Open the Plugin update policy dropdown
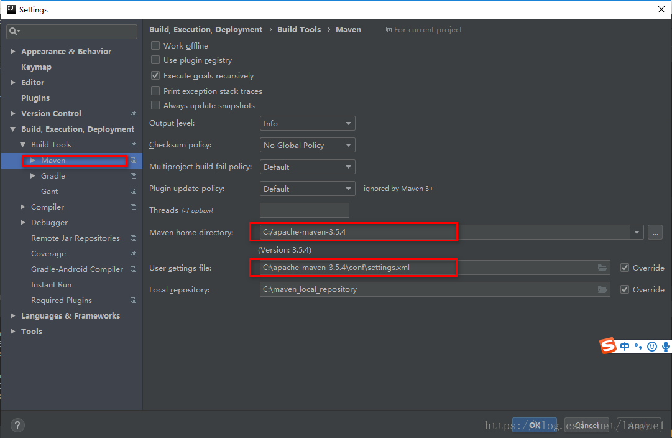This screenshot has height=438, width=672. click(307, 189)
